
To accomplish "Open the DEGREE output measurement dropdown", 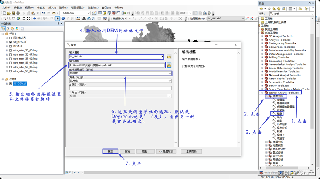I will (x=170, y=73).
